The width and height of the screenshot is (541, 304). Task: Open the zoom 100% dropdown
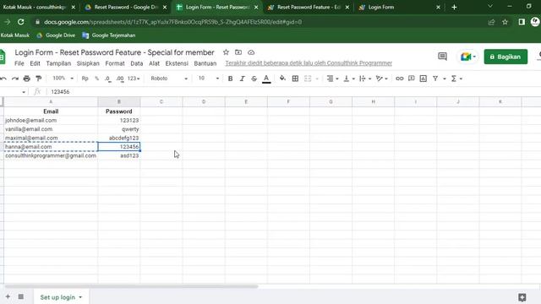(x=63, y=79)
